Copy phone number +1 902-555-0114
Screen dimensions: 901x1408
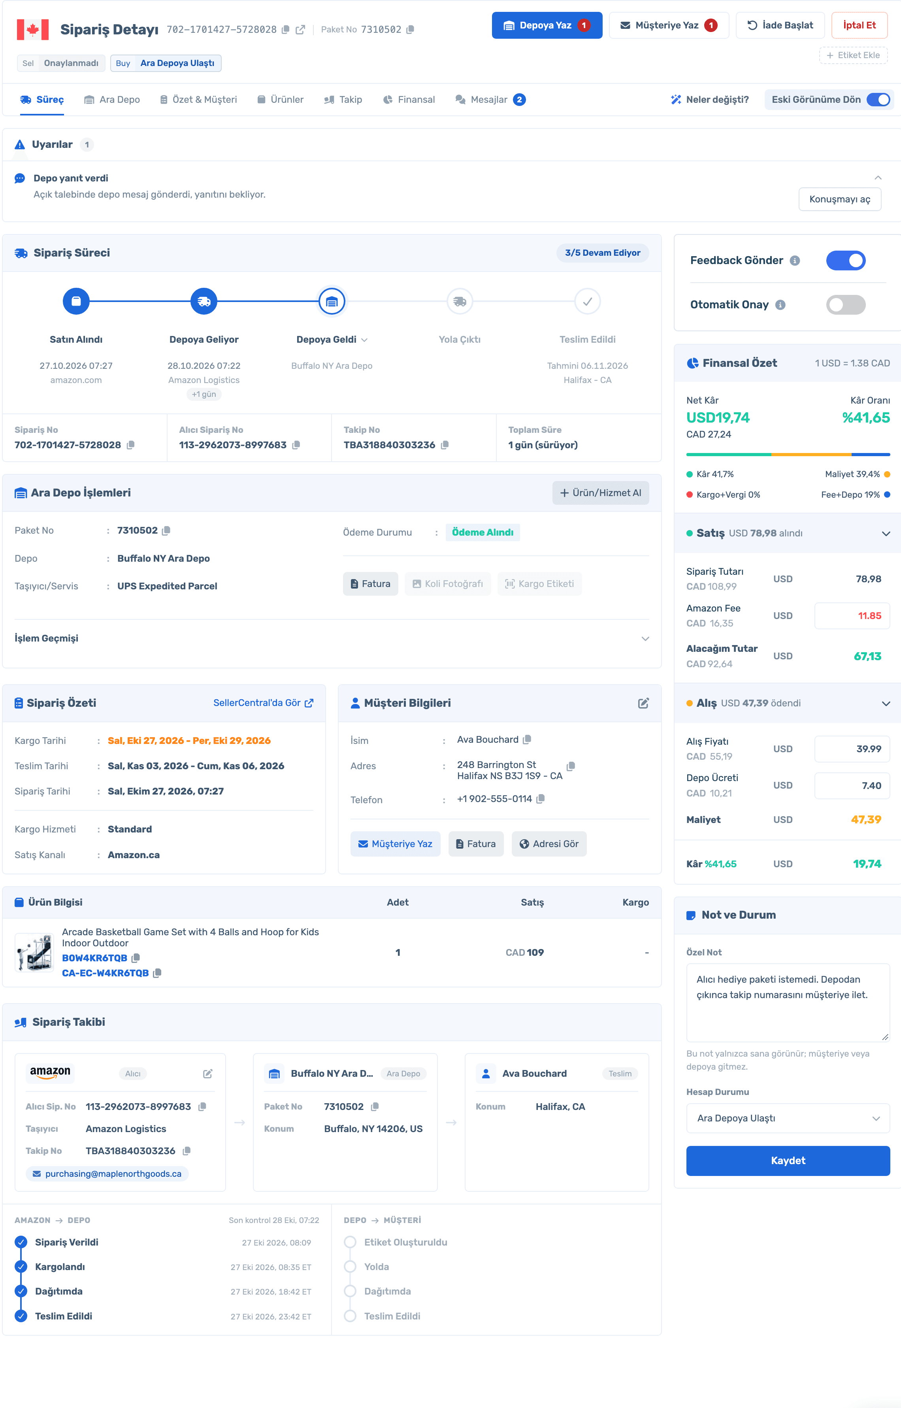pyautogui.click(x=541, y=799)
